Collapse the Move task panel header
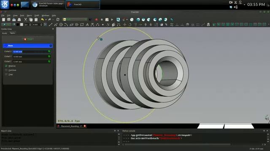Image resolution: width=270 pixels, height=151 pixels. [x=51, y=46]
